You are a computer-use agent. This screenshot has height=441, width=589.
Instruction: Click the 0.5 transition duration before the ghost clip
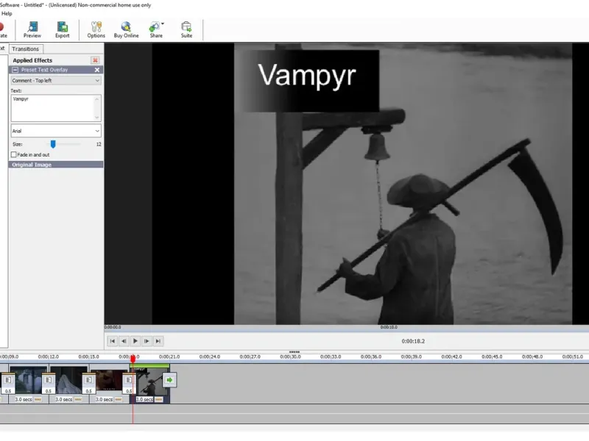point(49,391)
